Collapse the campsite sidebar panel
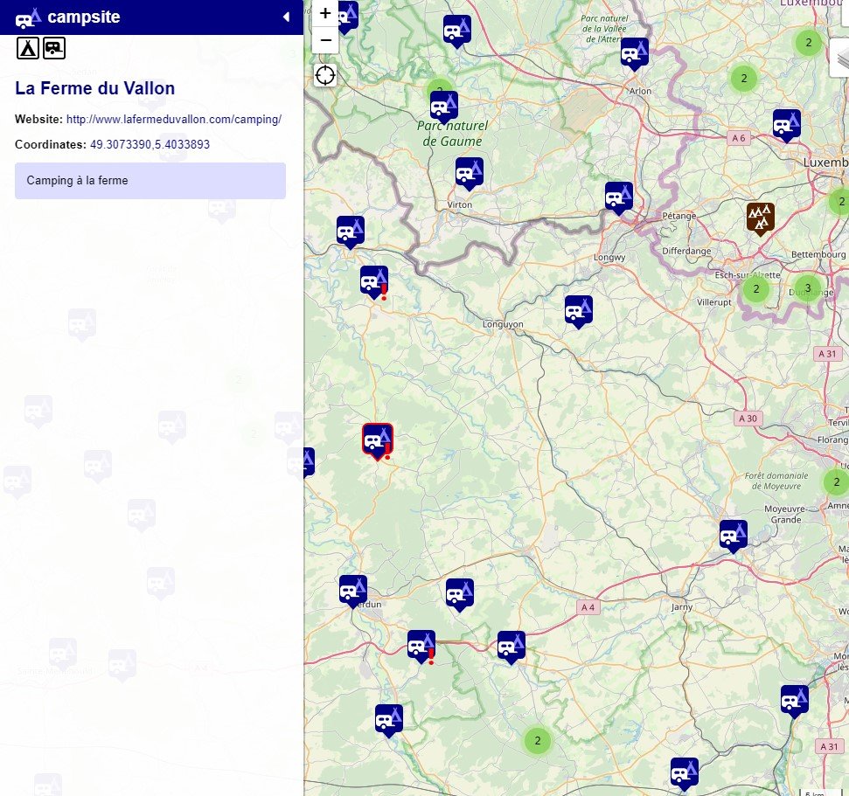 point(286,17)
